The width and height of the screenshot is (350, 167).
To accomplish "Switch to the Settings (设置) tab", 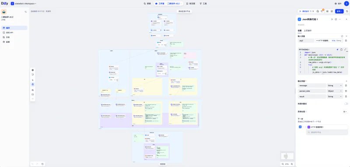I will pyautogui.click(x=300, y=31).
